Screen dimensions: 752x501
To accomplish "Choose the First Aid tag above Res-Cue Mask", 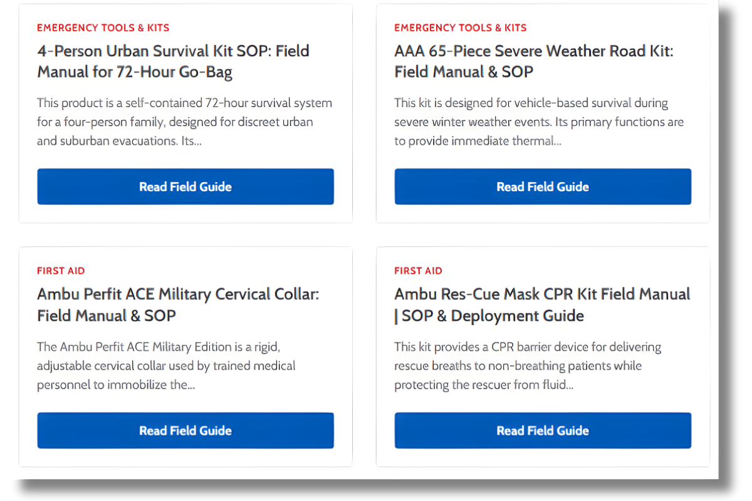I will [x=418, y=271].
